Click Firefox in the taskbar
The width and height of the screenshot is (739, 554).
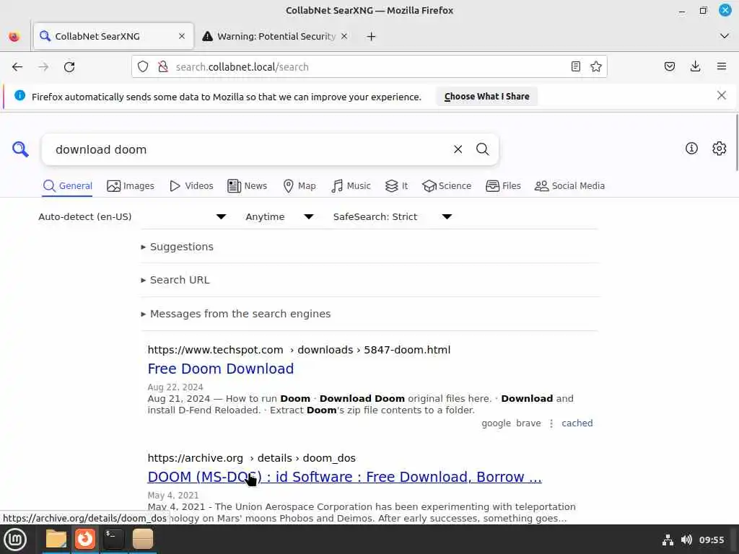click(85, 539)
